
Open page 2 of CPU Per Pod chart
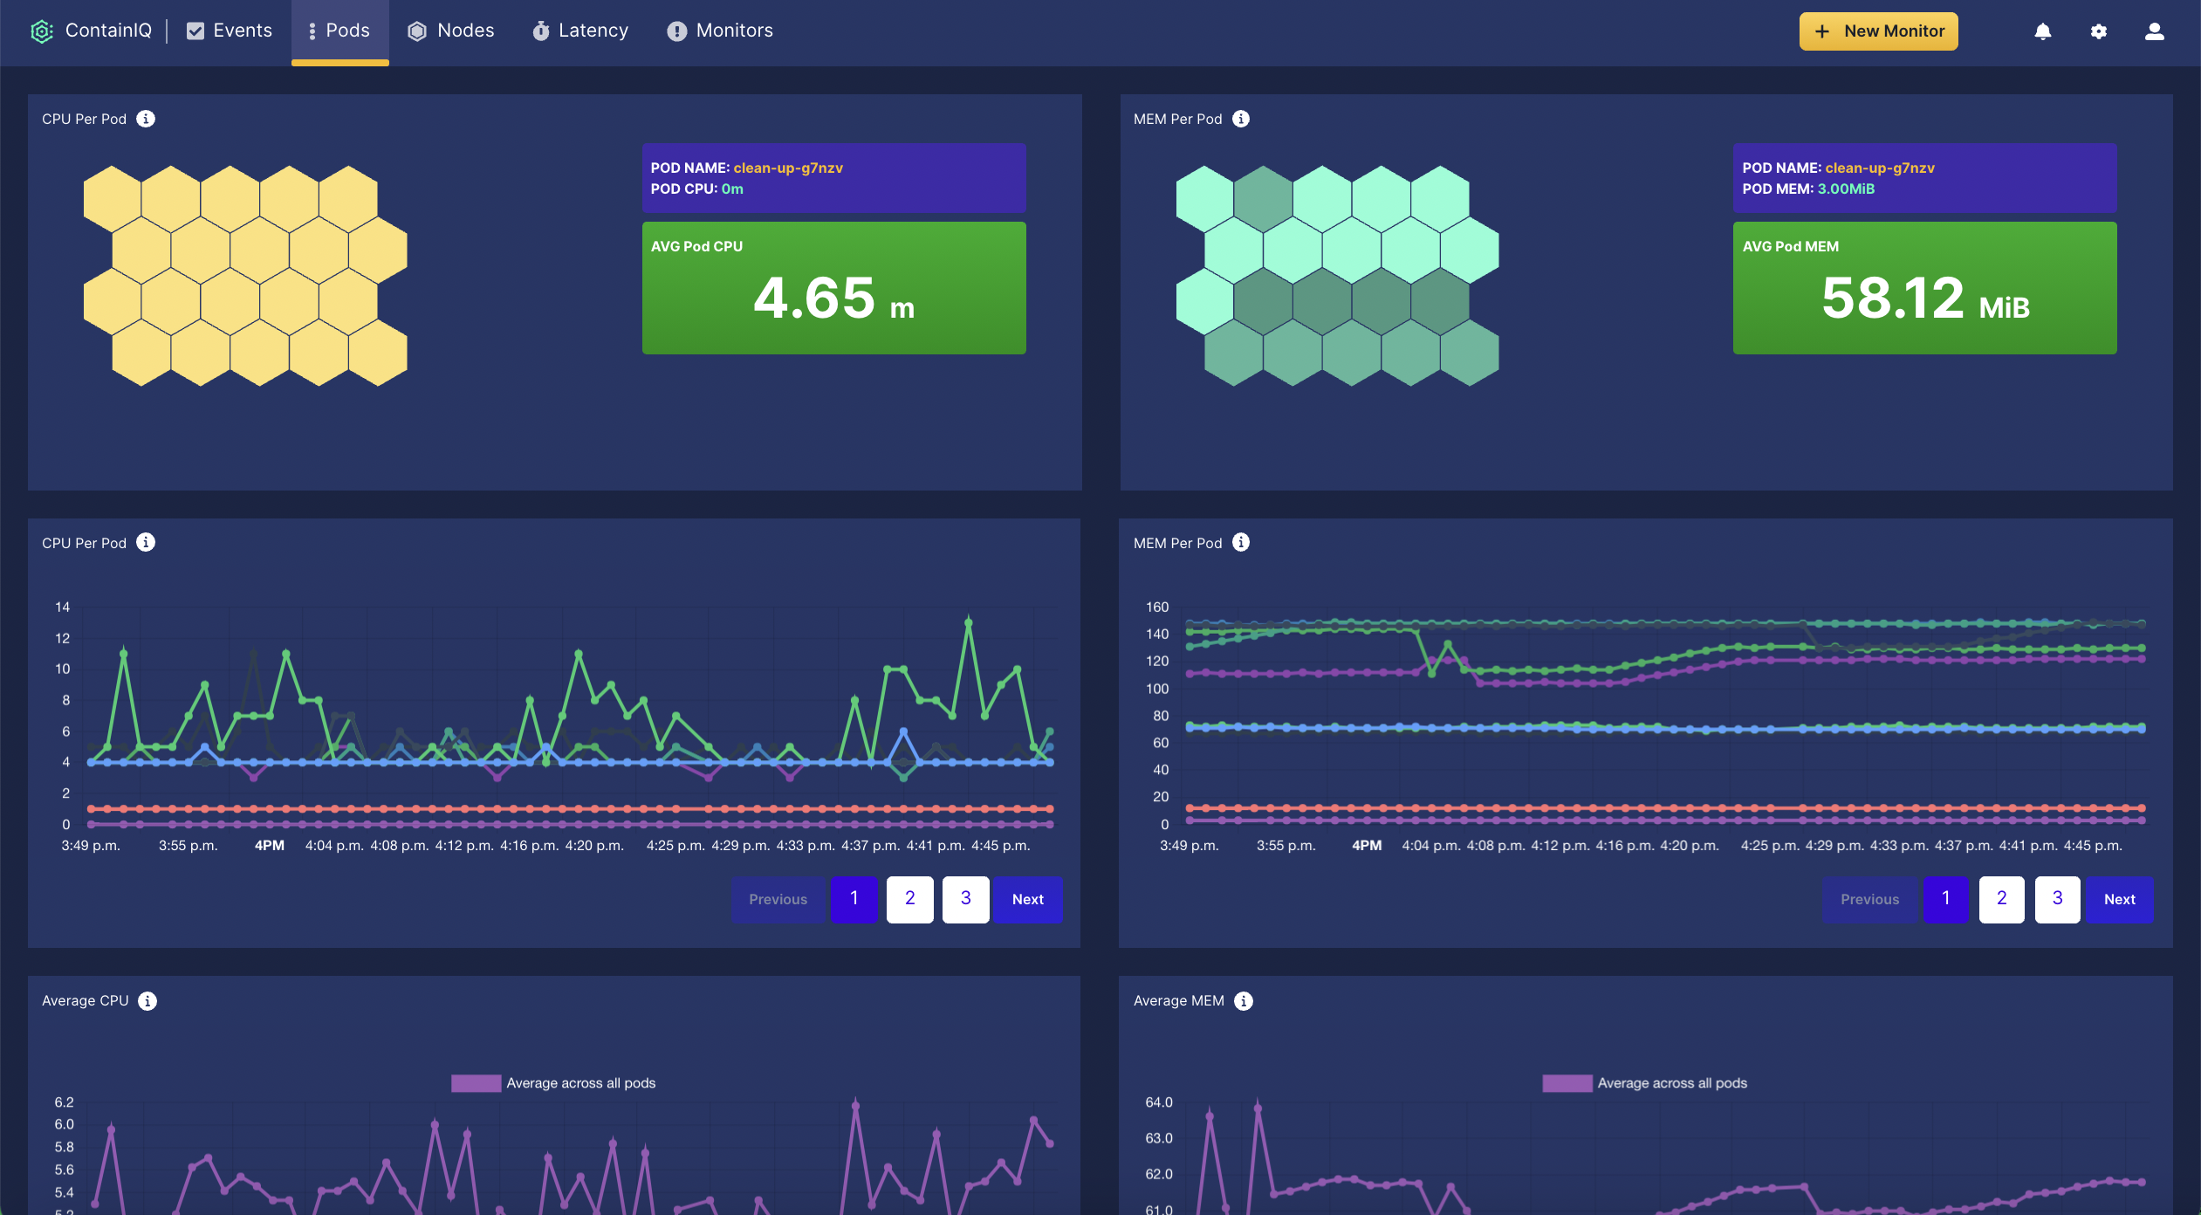click(909, 899)
